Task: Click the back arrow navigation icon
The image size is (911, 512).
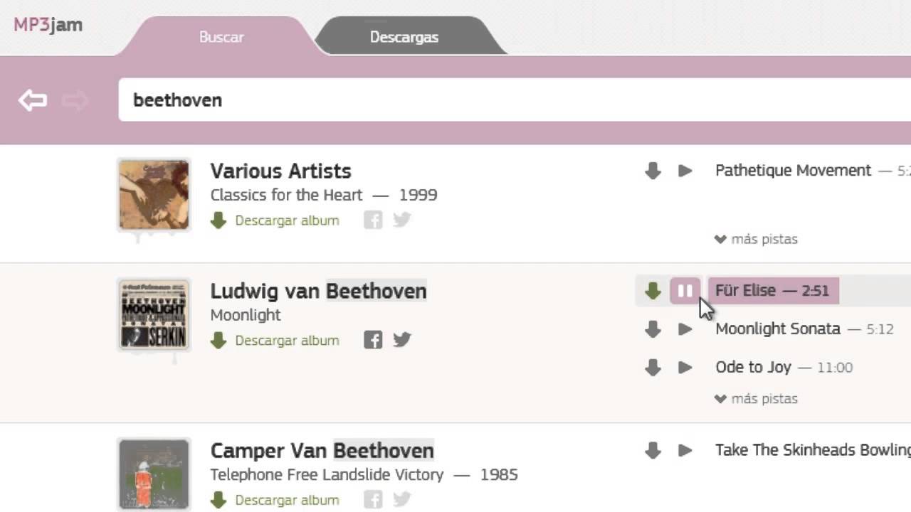Action: (x=33, y=100)
